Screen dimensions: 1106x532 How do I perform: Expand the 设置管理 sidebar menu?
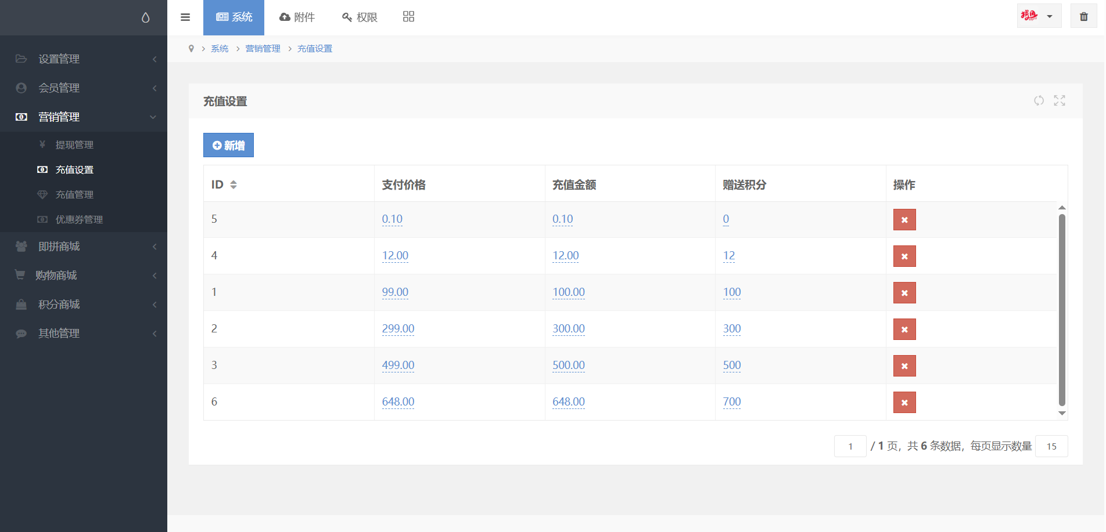click(x=84, y=59)
